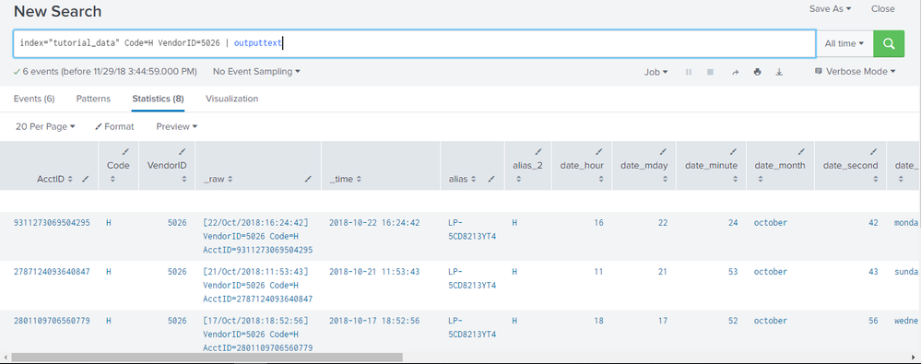
Task: Click the date_minute column header
Action: pyautogui.click(x=711, y=166)
